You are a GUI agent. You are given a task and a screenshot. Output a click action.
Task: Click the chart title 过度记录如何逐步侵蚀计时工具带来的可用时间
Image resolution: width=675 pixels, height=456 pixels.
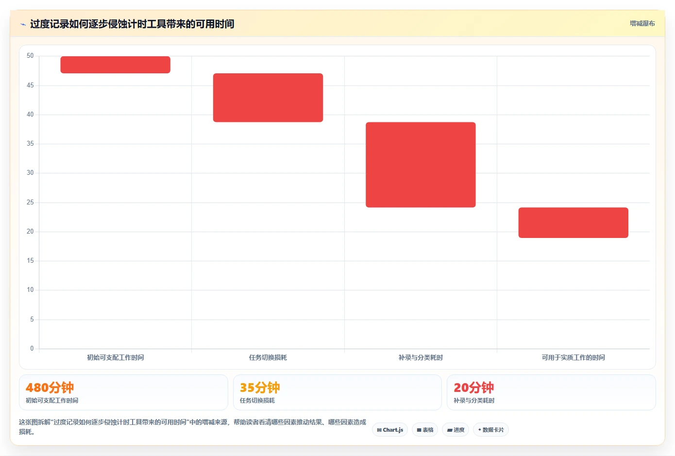click(x=132, y=24)
